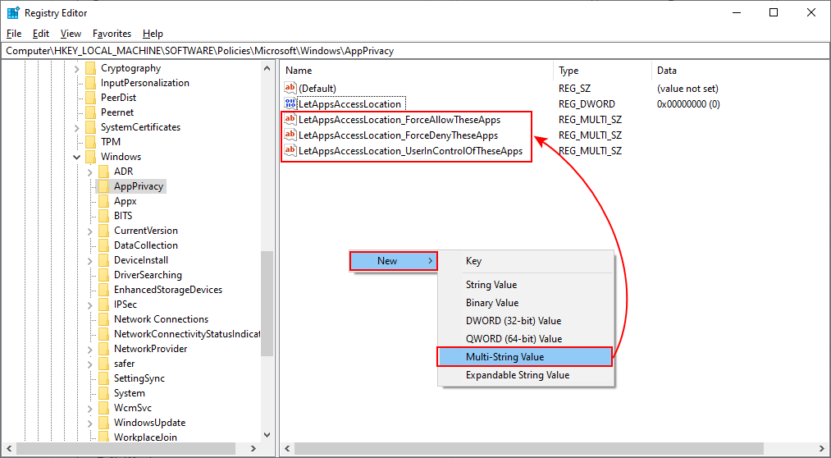Expand the SystemCertificates key
This screenshot has width=831, height=458.
click(x=77, y=128)
